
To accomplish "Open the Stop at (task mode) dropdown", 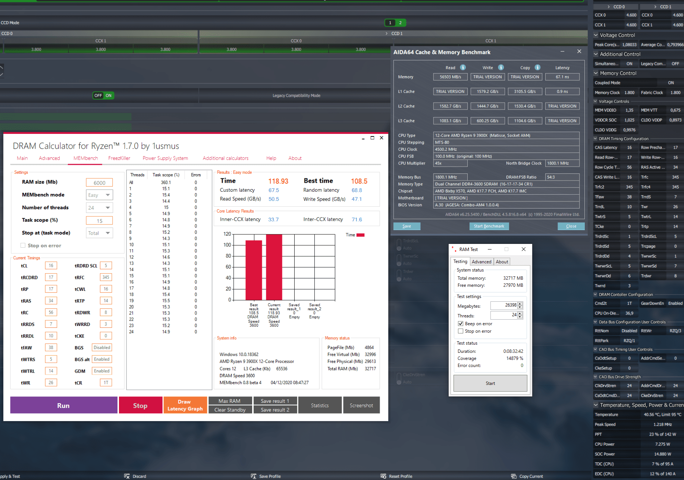I will click(100, 233).
